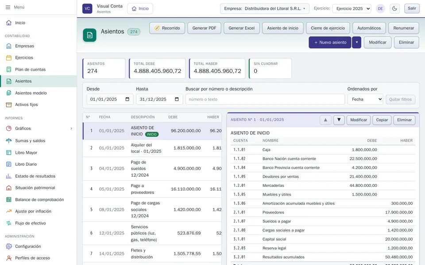Go to next entry with down arrow

coord(339,120)
